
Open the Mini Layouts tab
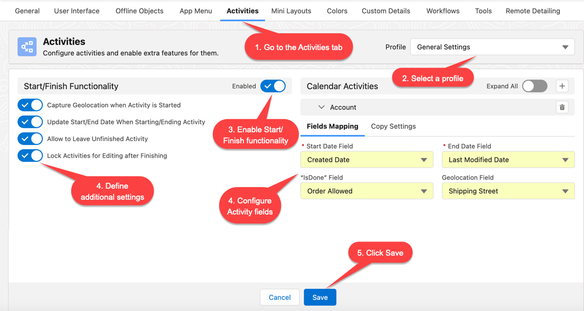point(291,11)
